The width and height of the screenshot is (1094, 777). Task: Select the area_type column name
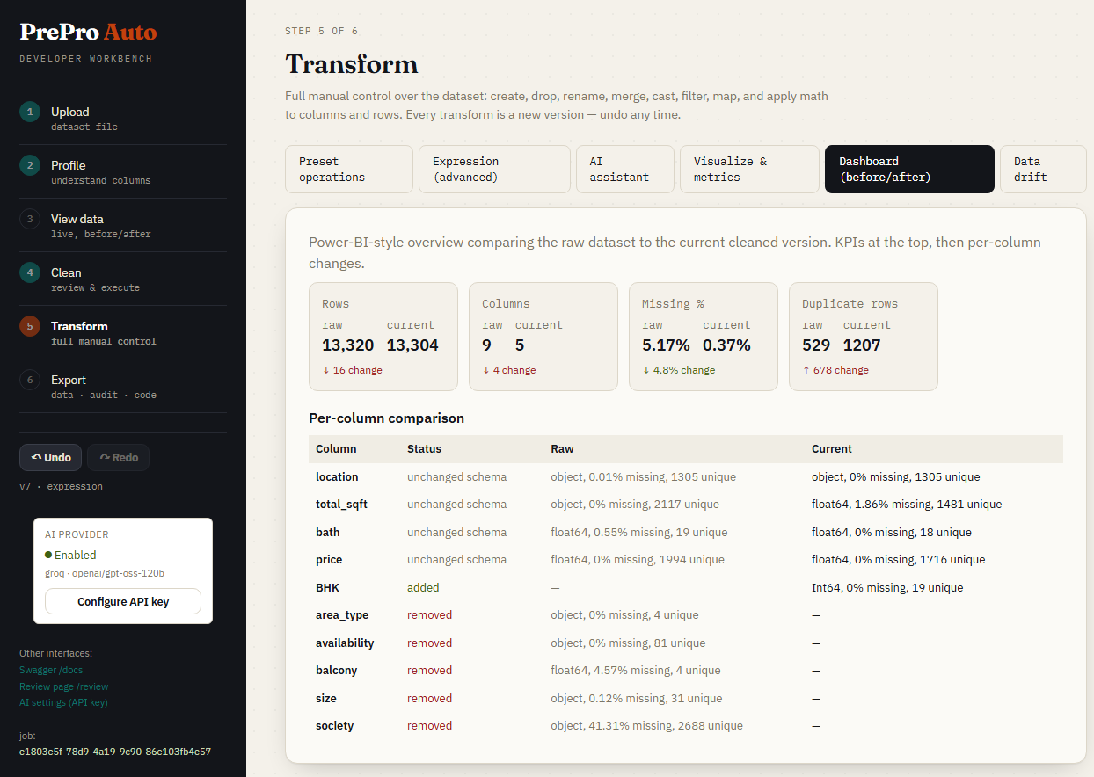(x=342, y=614)
